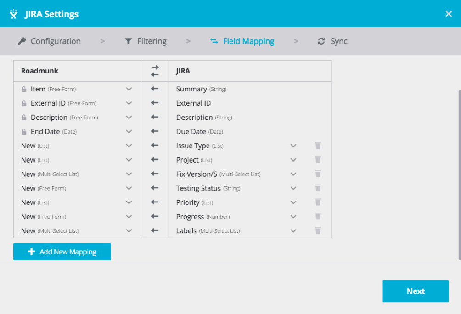This screenshot has height=314, width=461.
Task: Click the vertical scrollbar on the right
Action: click(x=459, y=174)
